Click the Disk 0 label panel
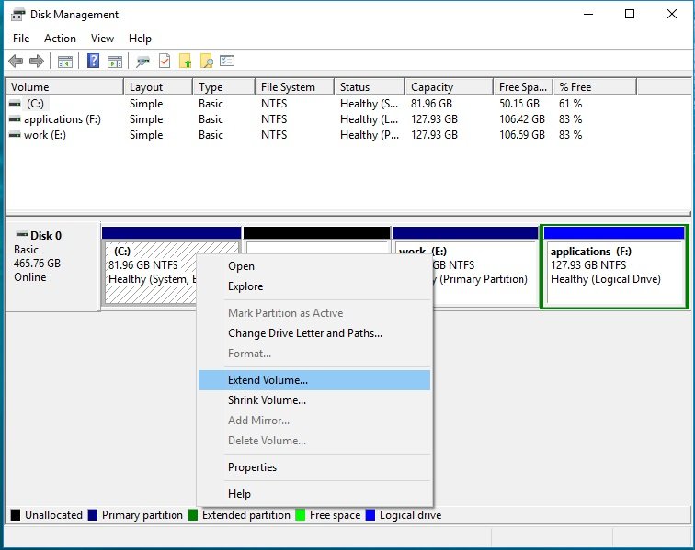Screen dimensions: 695x550 [52, 266]
